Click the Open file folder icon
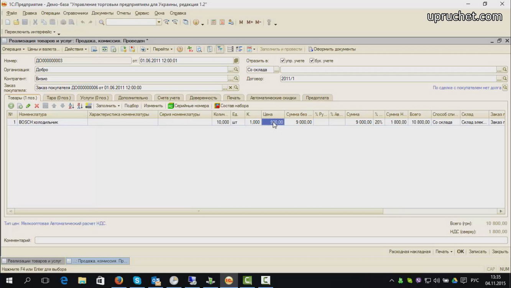 [16, 22]
